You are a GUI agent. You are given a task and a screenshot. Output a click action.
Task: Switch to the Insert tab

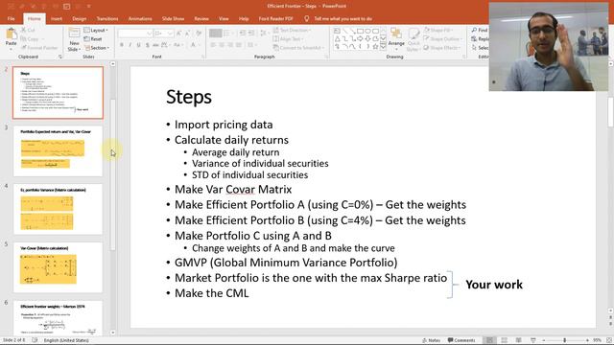(x=57, y=18)
